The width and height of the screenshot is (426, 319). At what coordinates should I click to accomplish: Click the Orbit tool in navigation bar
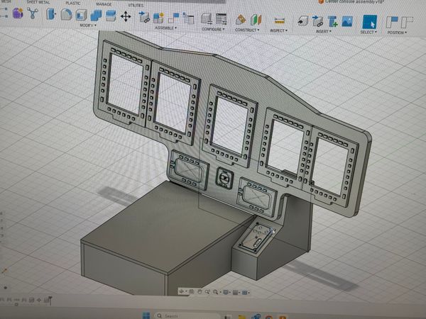(x=183, y=291)
